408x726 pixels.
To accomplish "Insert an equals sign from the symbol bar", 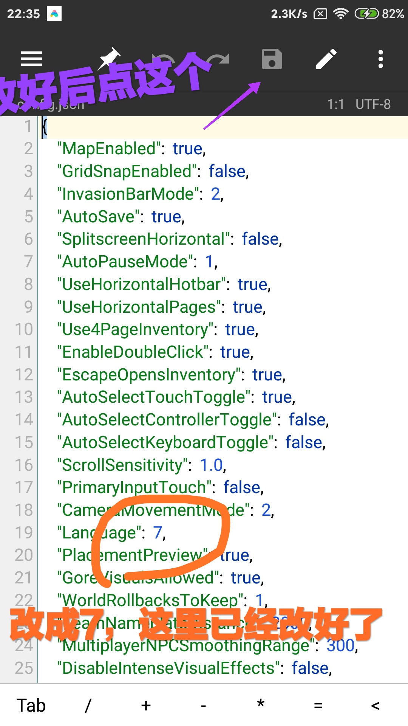I will (318, 706).
